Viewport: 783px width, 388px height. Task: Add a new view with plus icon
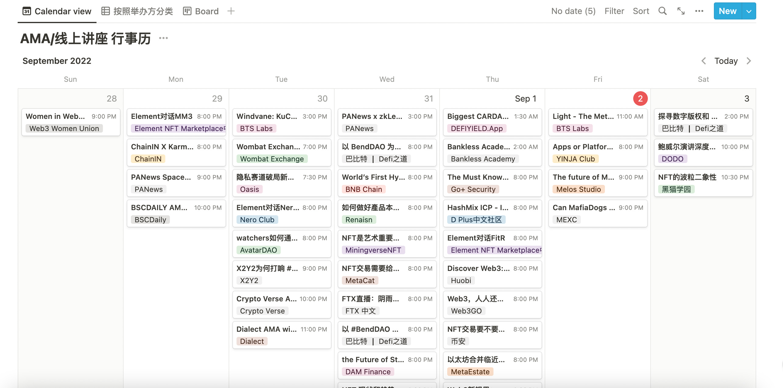(231, 11)
